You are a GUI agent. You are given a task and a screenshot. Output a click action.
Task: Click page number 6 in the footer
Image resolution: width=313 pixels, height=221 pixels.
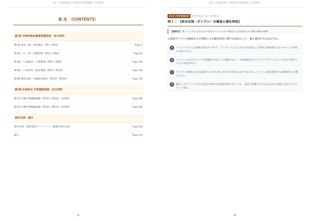coord(235,215)
